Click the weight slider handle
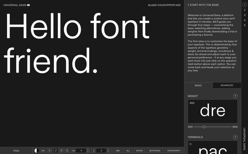Viewport: 248px width, 154px height. tap(204, 127)
